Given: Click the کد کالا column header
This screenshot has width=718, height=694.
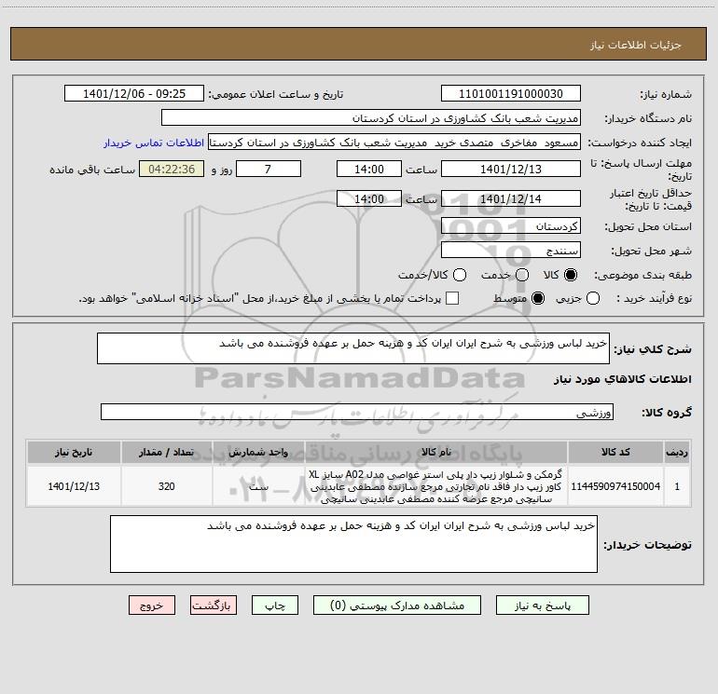Looking at the screenshot, I should (x=615, y=452).
